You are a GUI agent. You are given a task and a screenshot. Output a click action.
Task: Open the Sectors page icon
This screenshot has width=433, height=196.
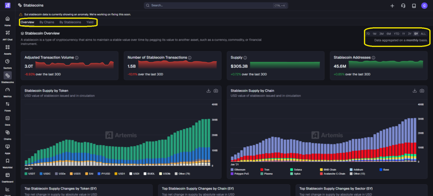pyautogui.click(x=8, y=61)
